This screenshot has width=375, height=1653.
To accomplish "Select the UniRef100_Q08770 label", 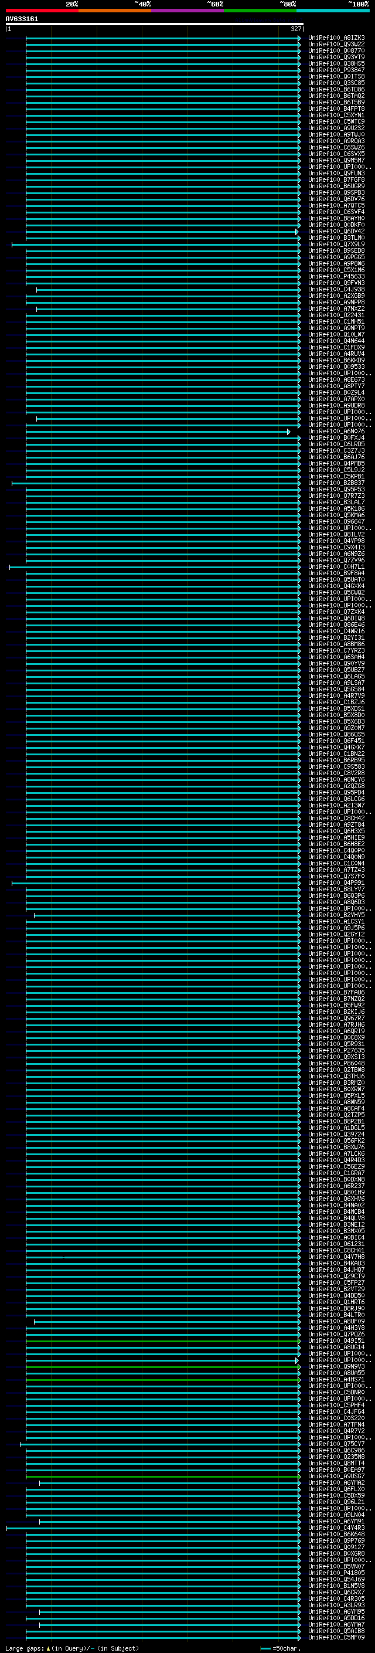I will click(x=336, y=50).
